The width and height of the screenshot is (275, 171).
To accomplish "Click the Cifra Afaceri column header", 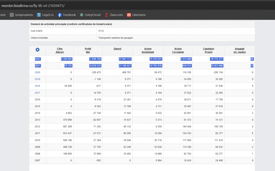I will pos(60,50).
